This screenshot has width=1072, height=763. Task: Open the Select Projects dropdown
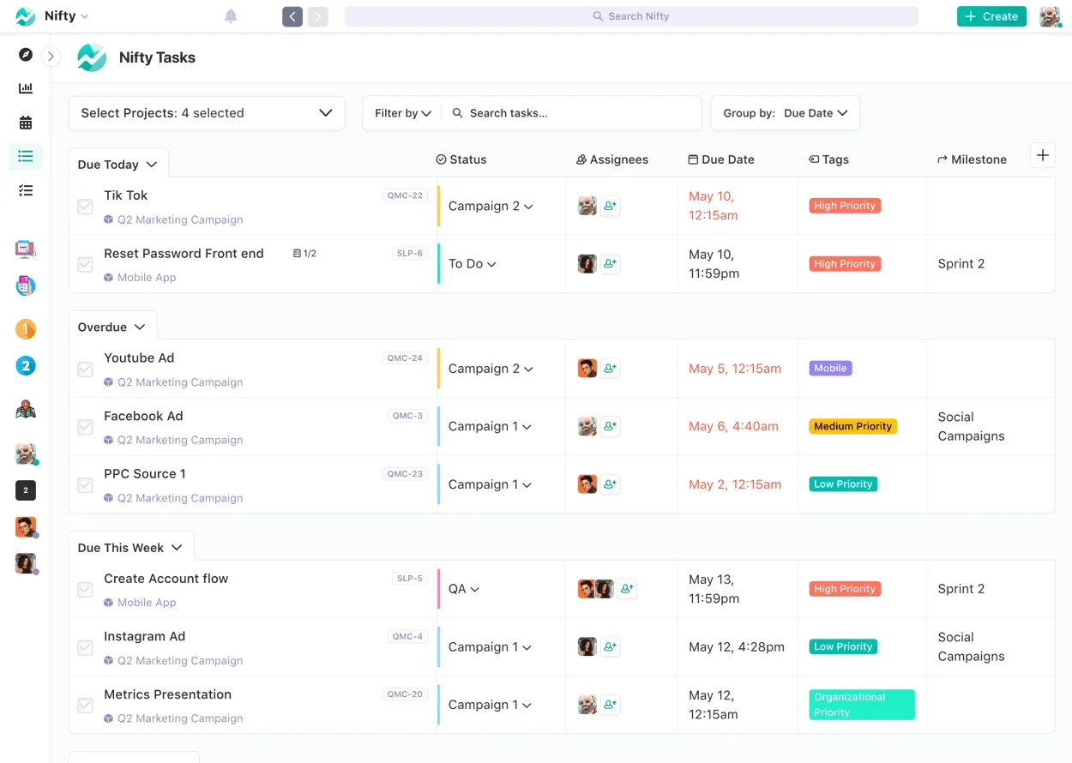[206, 112]
